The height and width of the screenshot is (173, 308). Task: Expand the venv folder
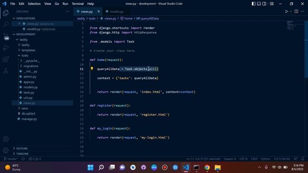pyautogui.click(x=25, y=108)
